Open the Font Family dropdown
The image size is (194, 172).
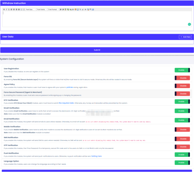[42, 10]
